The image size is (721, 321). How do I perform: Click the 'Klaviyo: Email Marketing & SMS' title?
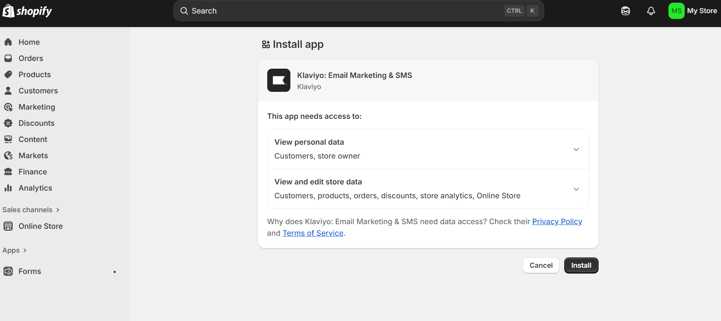355,75
